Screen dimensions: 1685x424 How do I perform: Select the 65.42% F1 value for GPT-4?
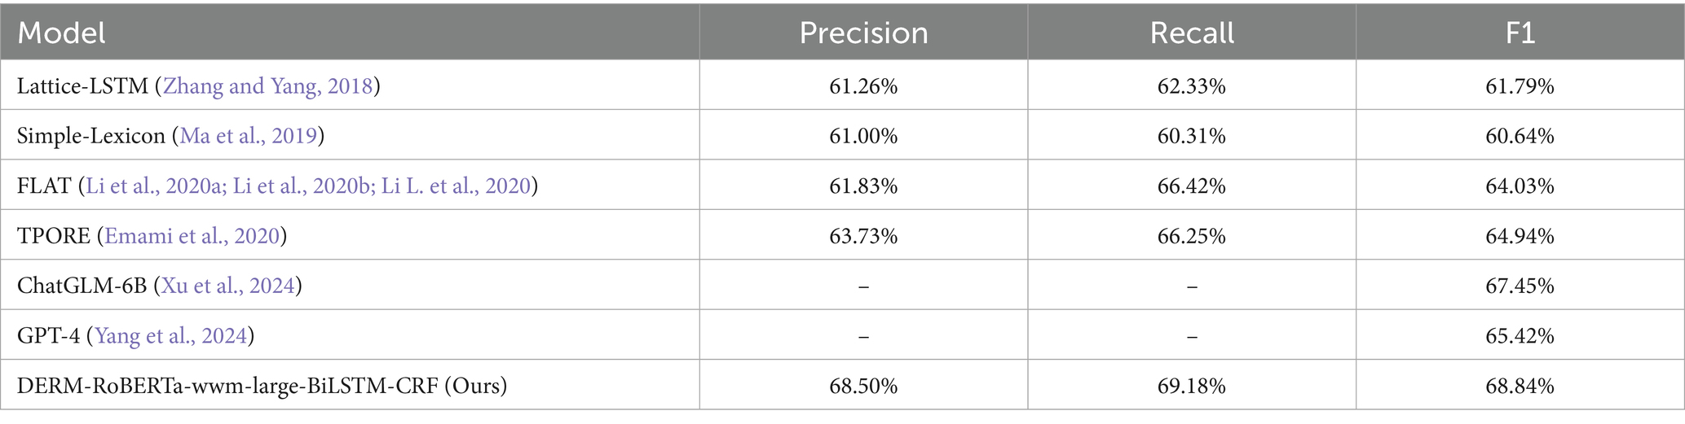pos(1520,335)
